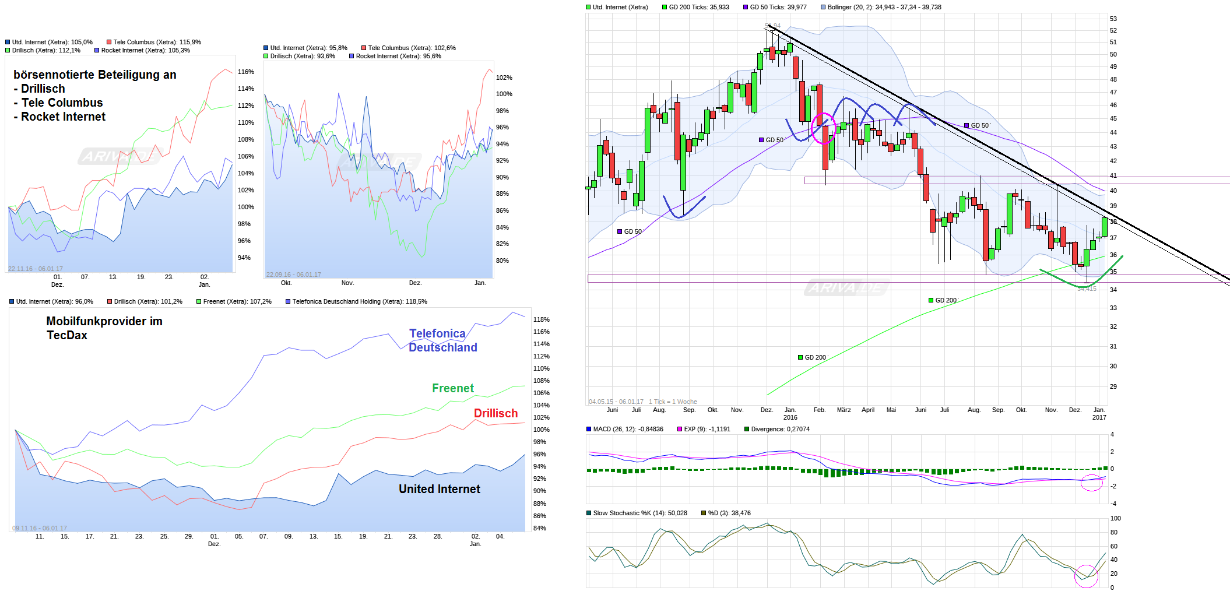Click the date range '22.09.16 - 06.01.17'
This screenshot has width=1230, height=605.
(294, 275)
